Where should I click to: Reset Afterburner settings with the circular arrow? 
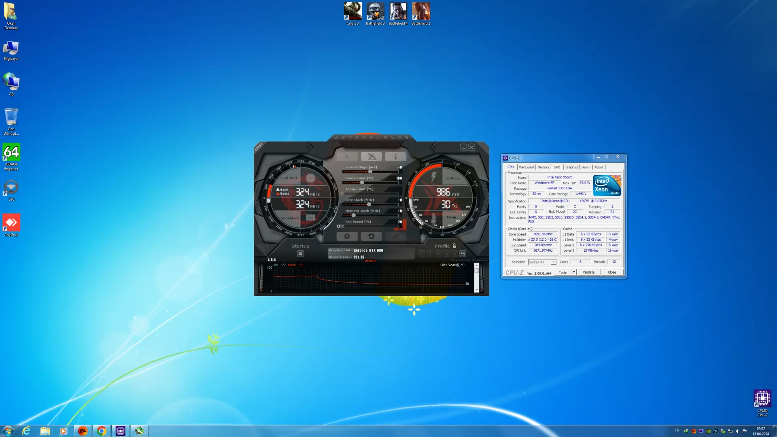pyautogui.click(x=371, y=236)
